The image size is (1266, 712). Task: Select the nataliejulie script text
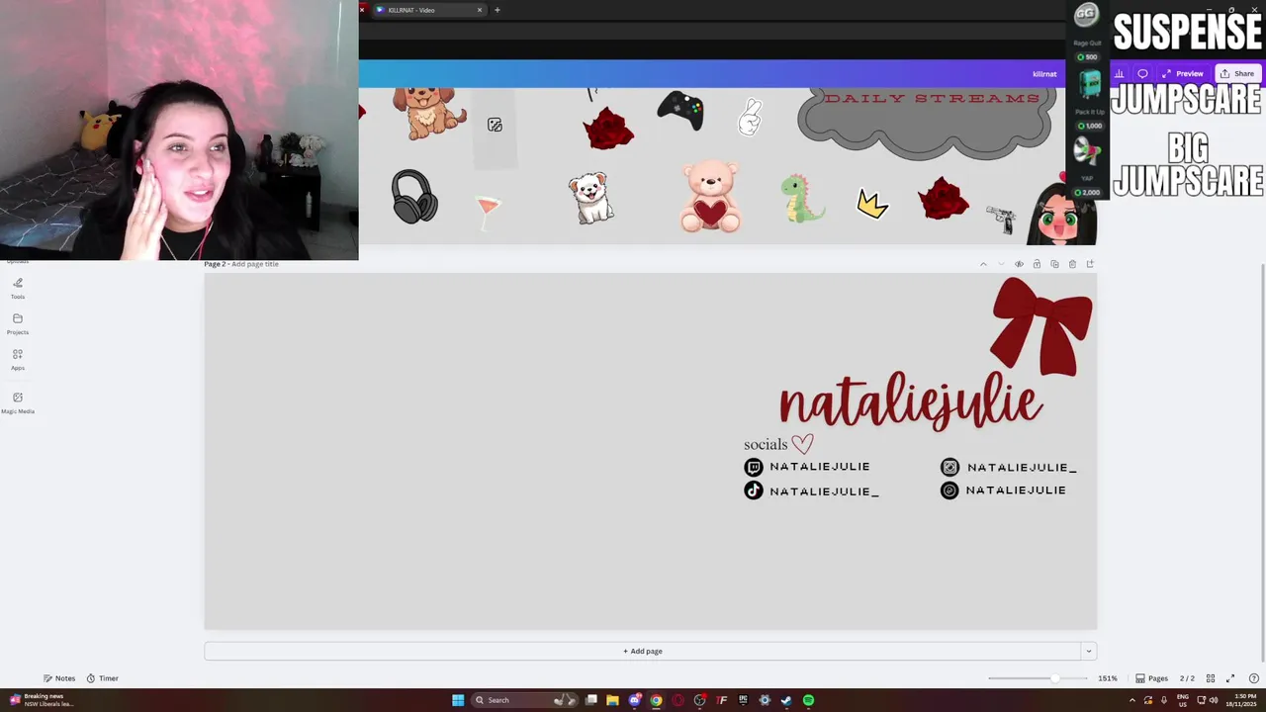911,400
